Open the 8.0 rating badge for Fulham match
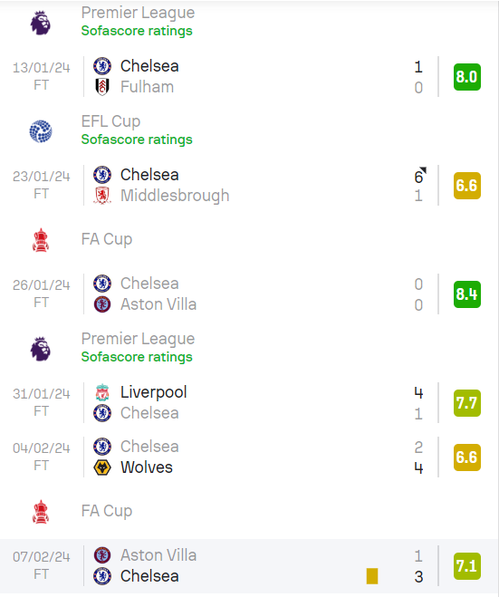499x597 pixels. [467, 77]
